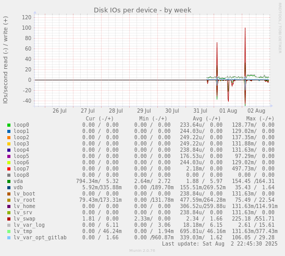The width and height of the screenshot is (285, 256).
Task: Select the lv_var_log legend label
Action: tap(29, 225)
